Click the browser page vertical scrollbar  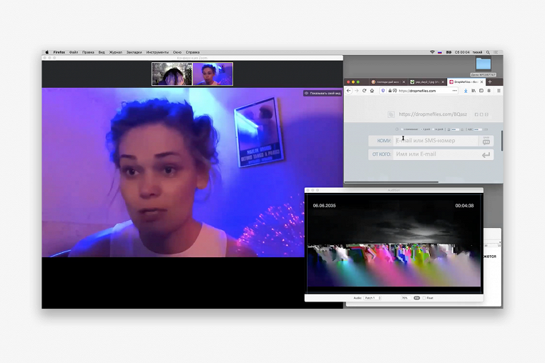coord(501,140)
